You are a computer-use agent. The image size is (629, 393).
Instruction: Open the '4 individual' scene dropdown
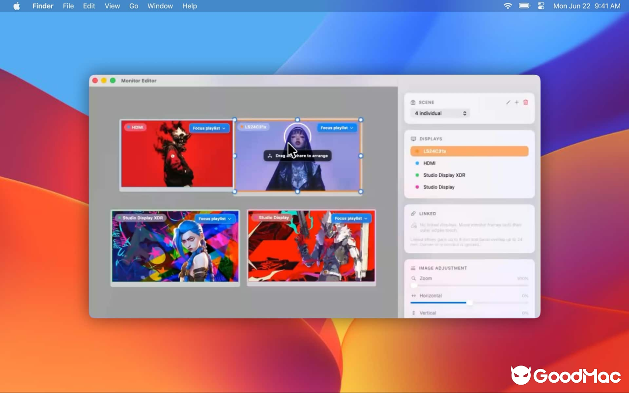click(x=440, y=113)
